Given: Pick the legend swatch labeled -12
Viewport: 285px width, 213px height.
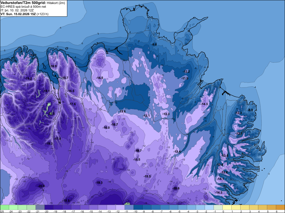Looking at the screenshot, I should pyautogui.click(x=120, y=207).
